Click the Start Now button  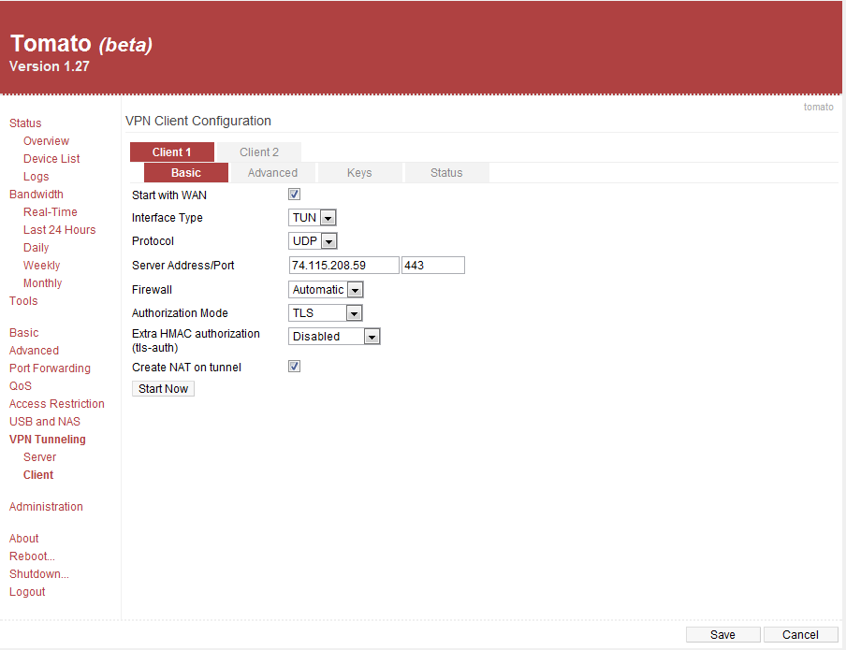(163, 388)
